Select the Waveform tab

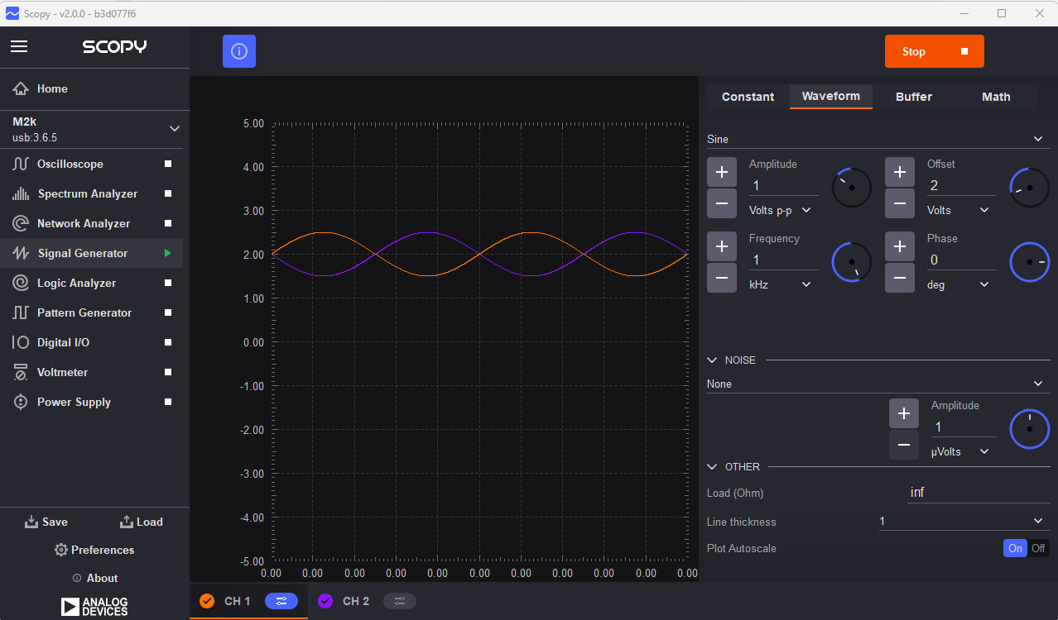pyautogui.click(x=830, y=96)
